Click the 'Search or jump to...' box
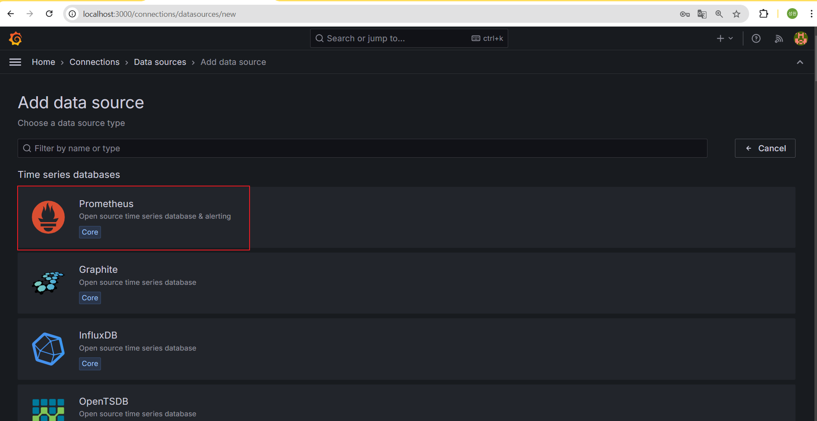 pos(409,38)
